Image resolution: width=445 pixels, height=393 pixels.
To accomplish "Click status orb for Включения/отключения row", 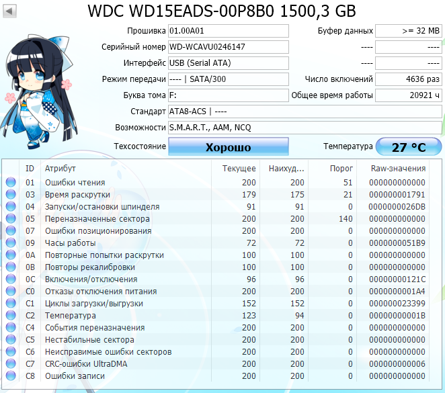I will 11,279.
